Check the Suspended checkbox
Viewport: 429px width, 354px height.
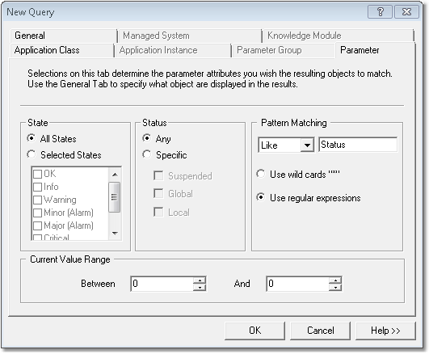158,175
